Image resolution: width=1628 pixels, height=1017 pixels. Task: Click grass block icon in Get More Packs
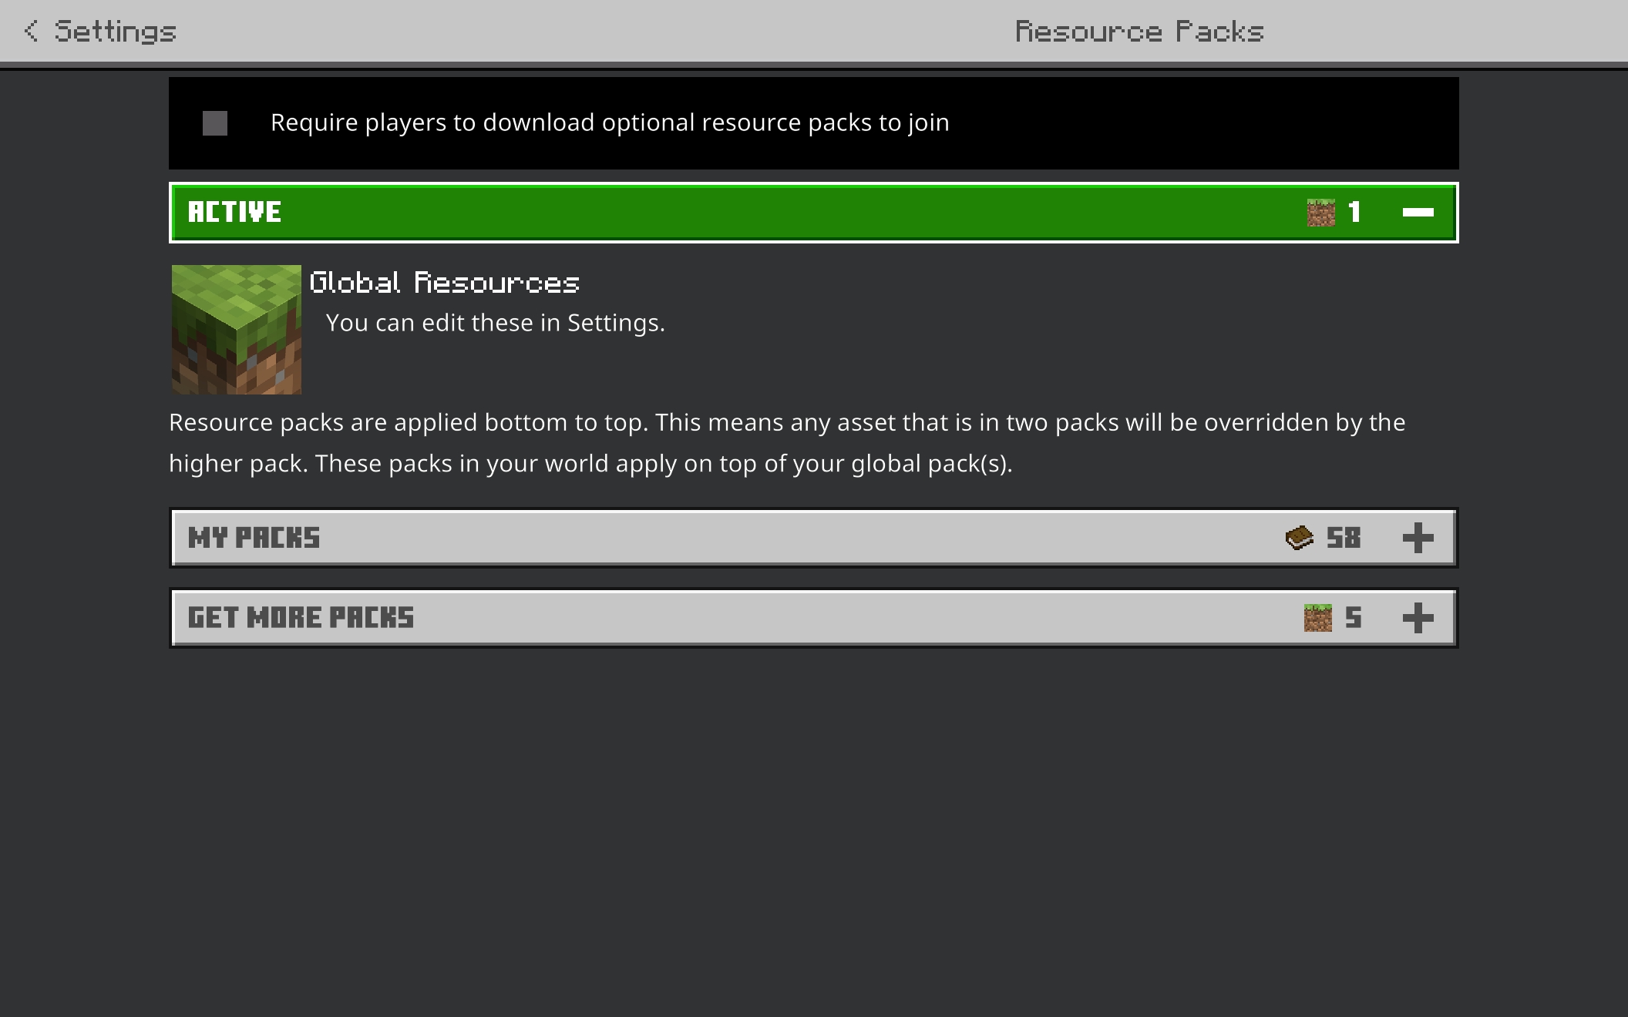coord(1317,618)
